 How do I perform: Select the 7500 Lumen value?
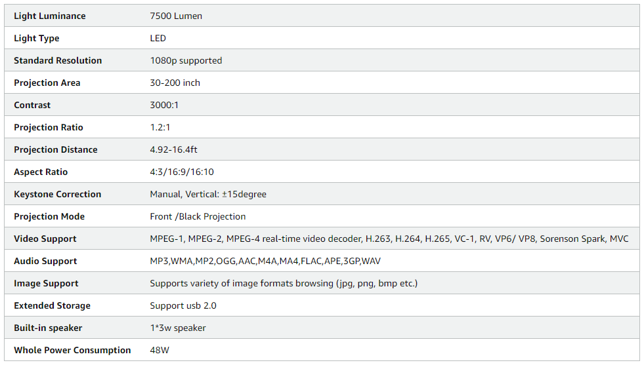pos(176,16)
